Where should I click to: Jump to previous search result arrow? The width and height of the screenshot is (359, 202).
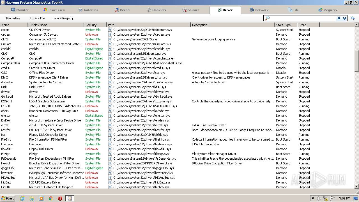[x=339, y=18]
